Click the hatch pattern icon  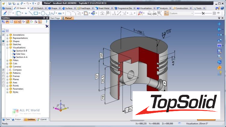point(214,13)
